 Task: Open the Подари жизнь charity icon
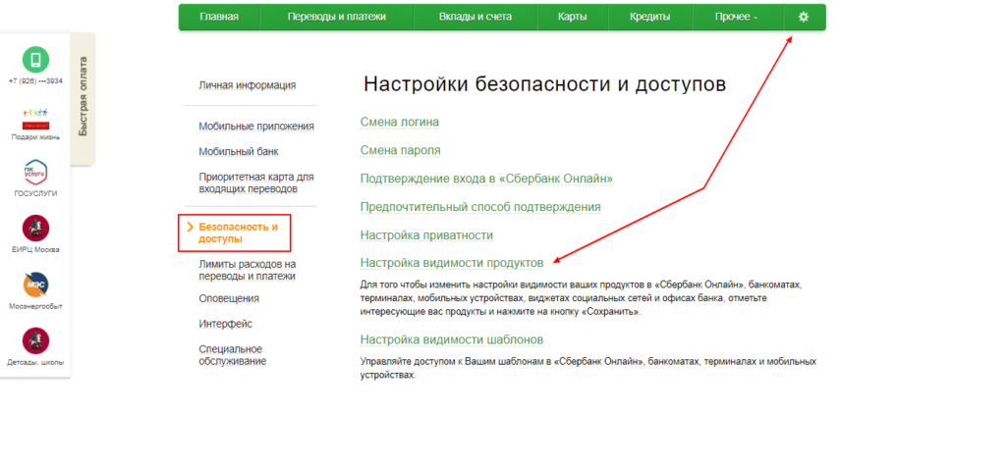point(35,118)
